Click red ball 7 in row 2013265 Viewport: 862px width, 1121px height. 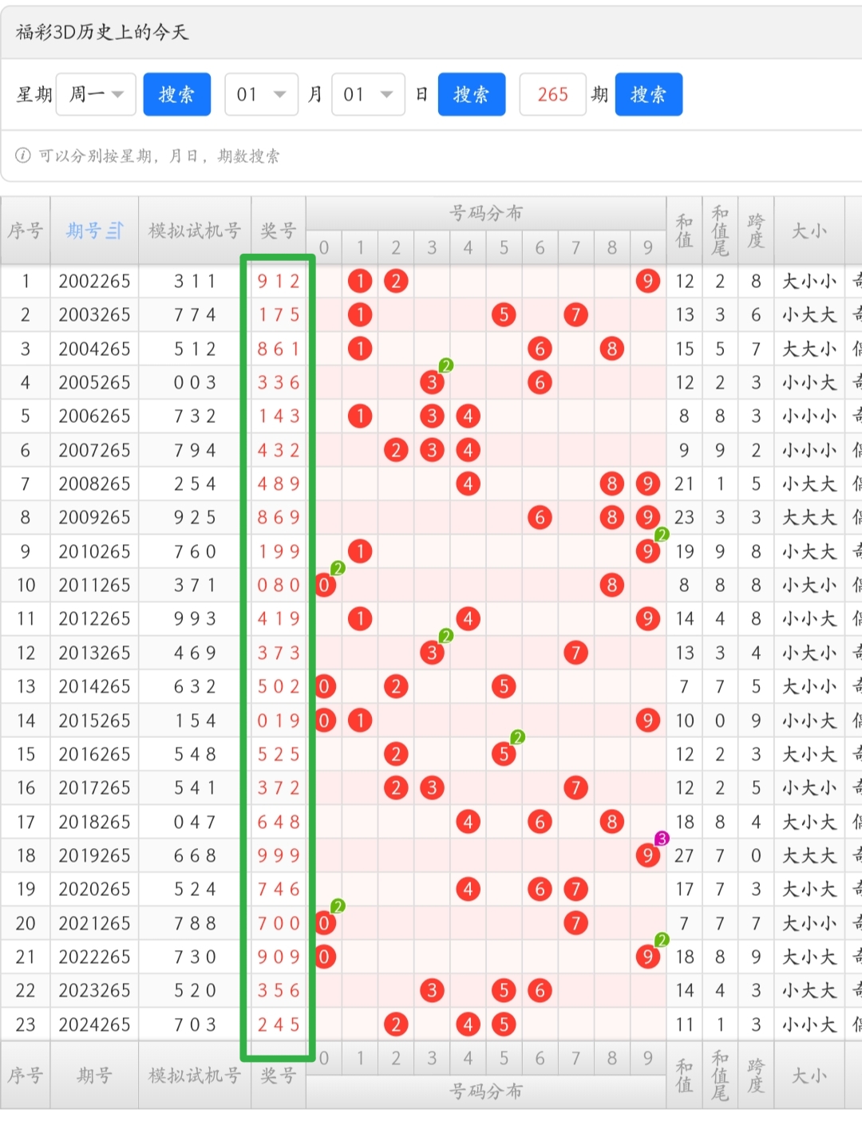(575, 653)
